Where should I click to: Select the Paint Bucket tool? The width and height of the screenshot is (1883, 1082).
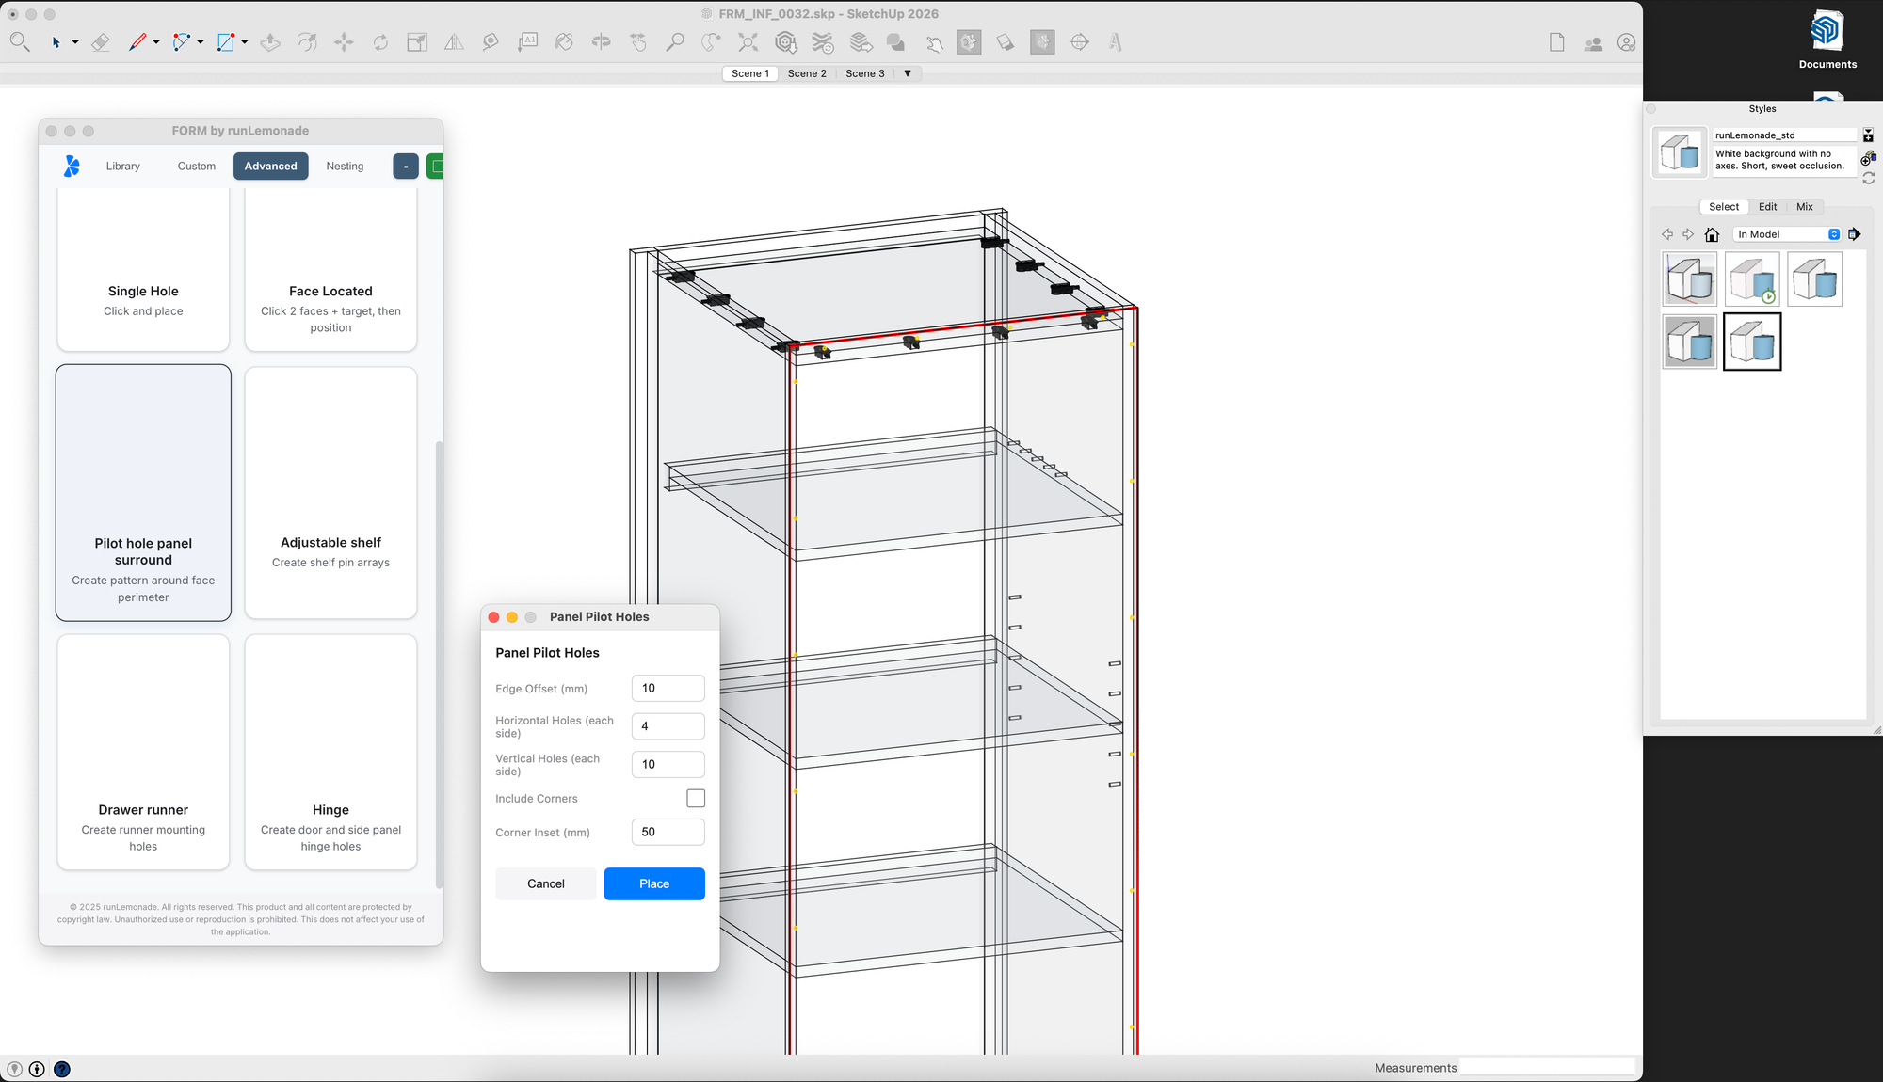click(x=564, y=42)
